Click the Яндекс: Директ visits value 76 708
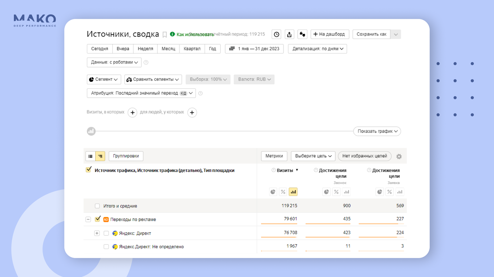The height and width of the screenshot is (277, 494). [x=291, y=233]
